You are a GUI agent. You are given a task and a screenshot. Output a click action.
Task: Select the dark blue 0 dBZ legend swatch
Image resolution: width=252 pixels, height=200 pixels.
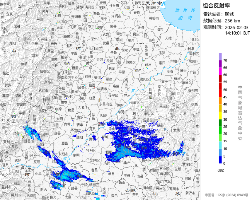coord(220,160)
